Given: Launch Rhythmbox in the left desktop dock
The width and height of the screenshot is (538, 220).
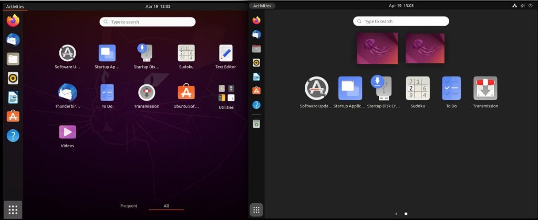Looking at the screenshot, I should pos(13,79).
